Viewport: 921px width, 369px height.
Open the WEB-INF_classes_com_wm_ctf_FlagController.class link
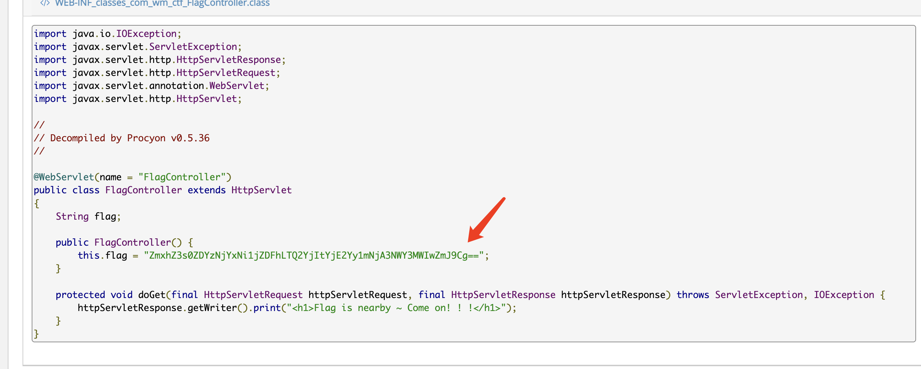pyautogui.click(x=162, y=3)
